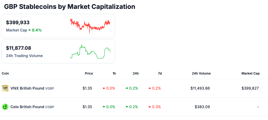
Task: Click VNX 1h red down arrow
Action: [104, 88]
